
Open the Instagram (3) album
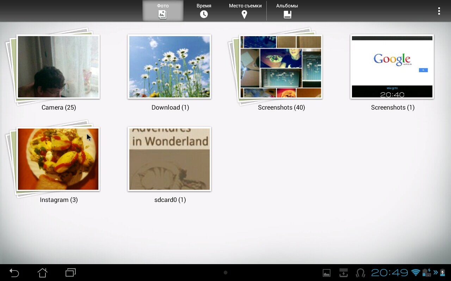click(x=58, y=159)
